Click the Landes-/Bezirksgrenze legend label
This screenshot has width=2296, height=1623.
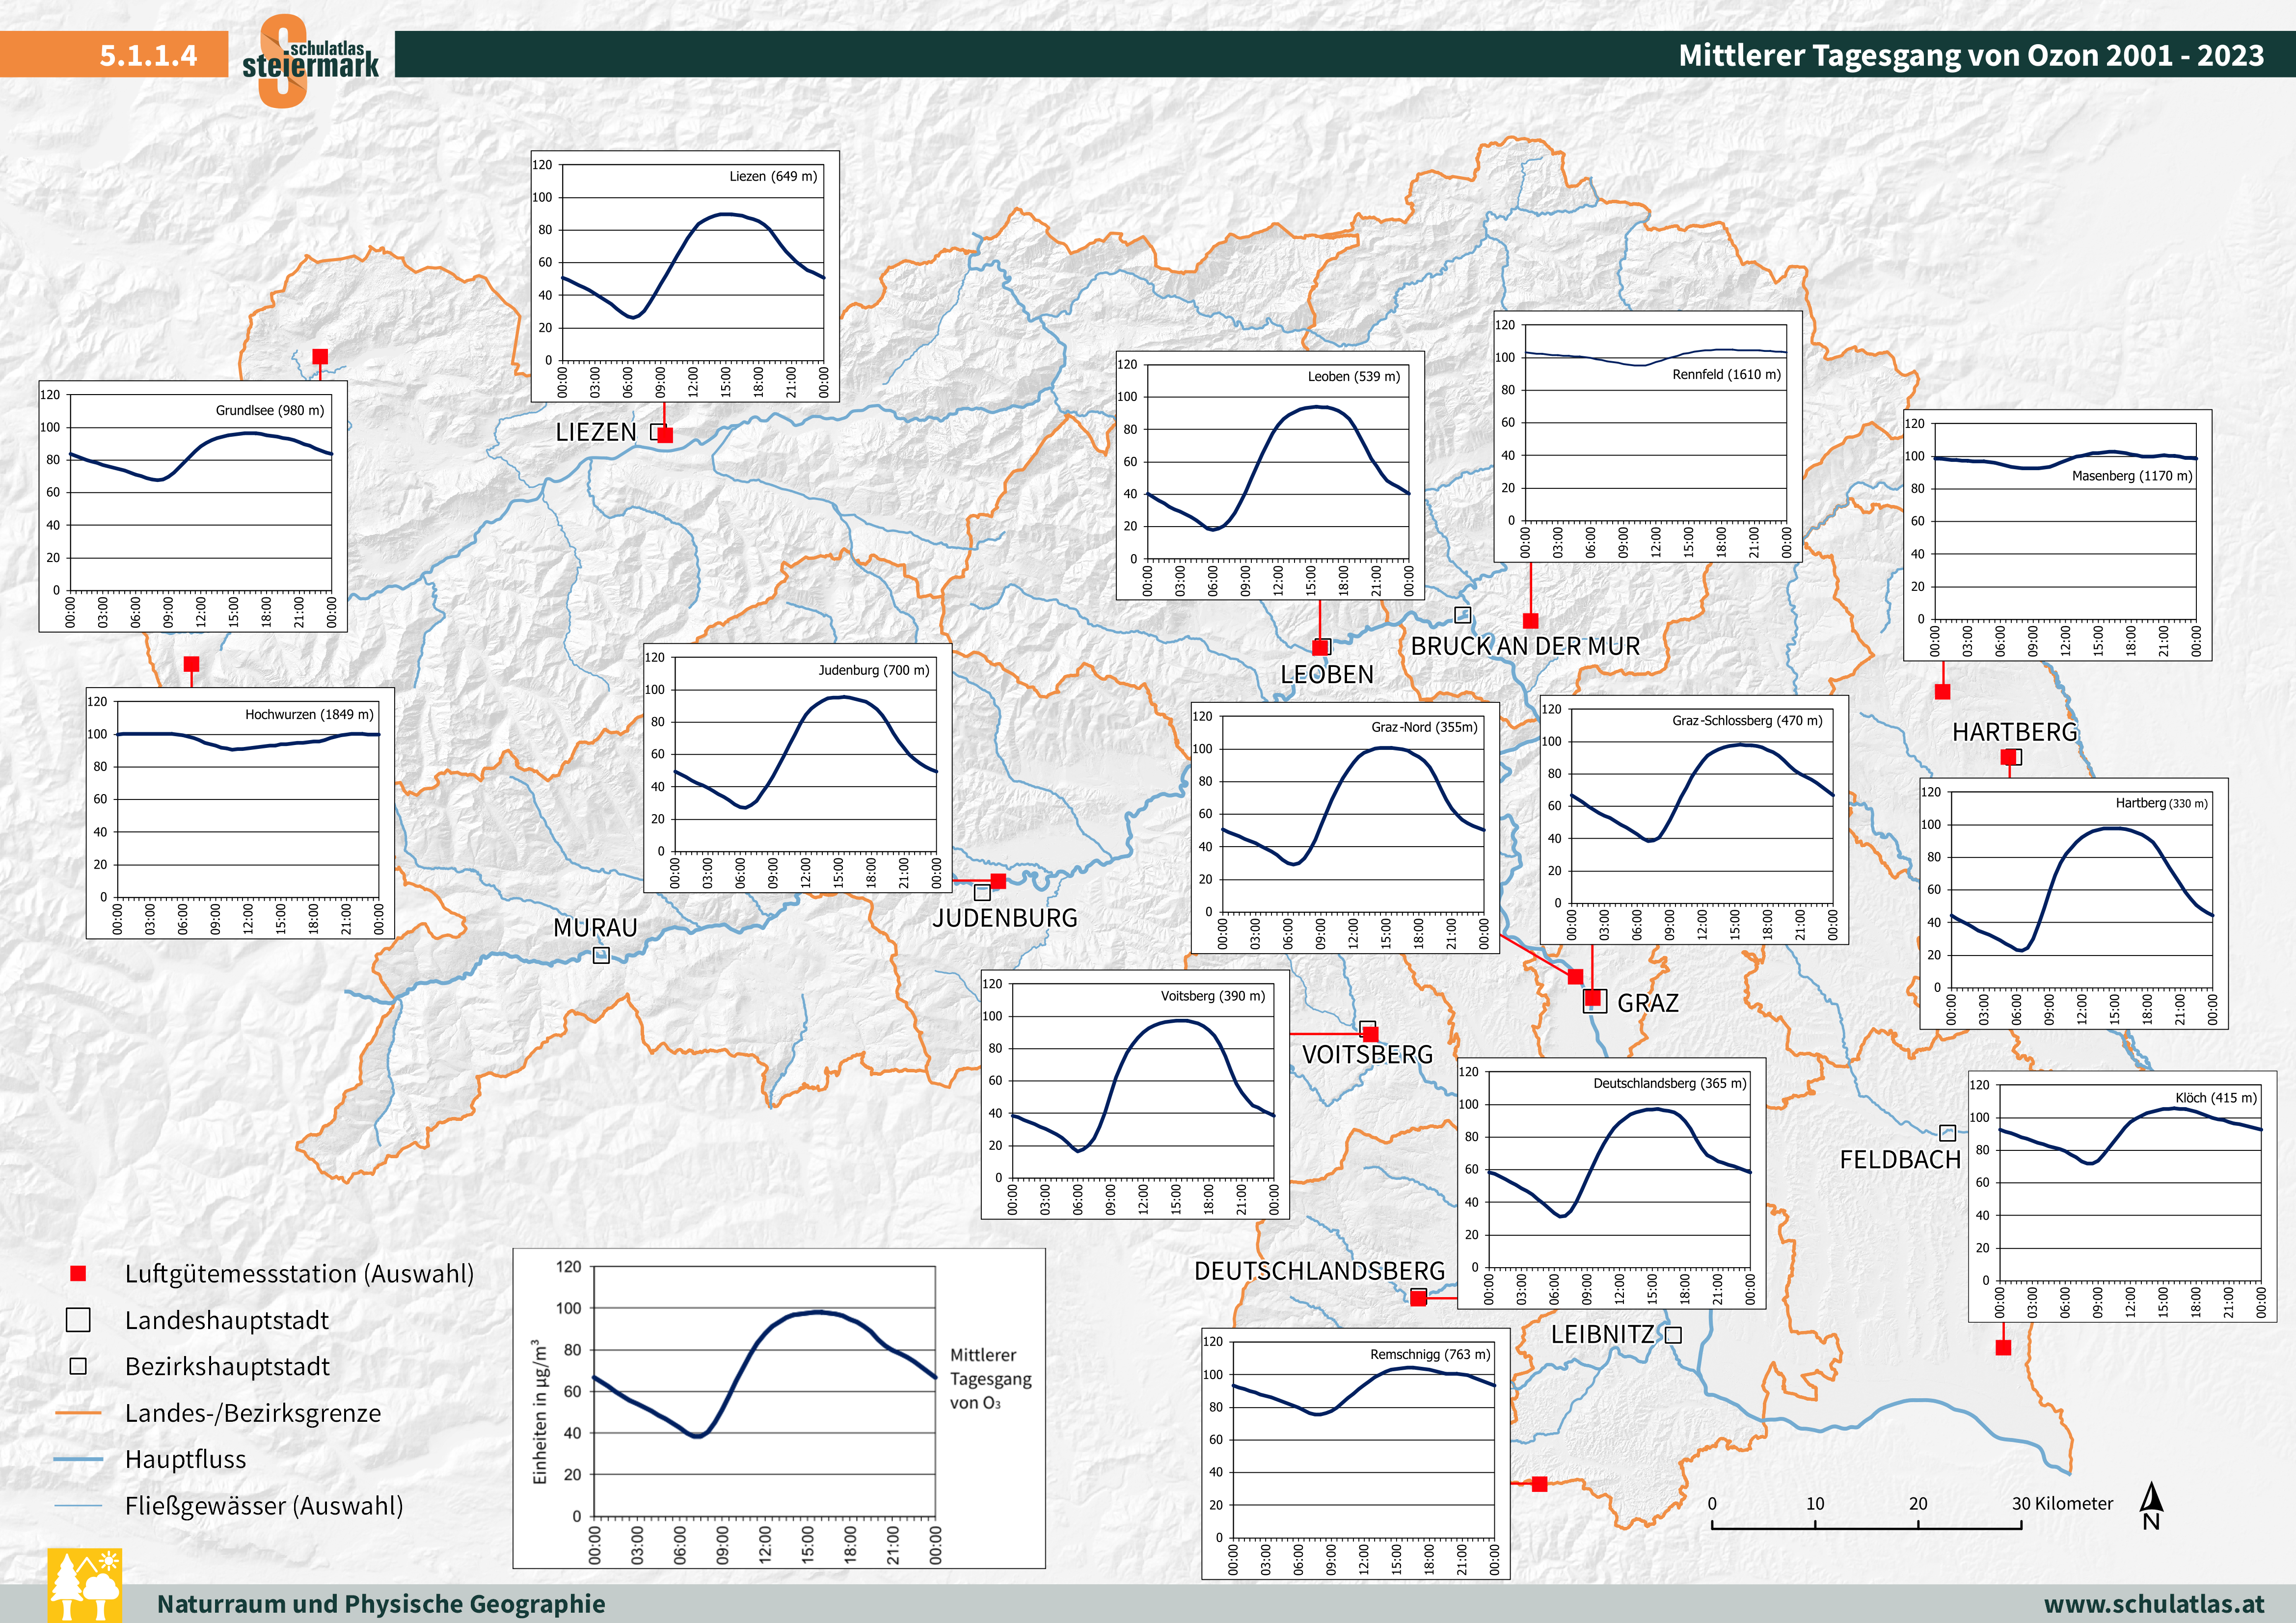(253, 1414)
